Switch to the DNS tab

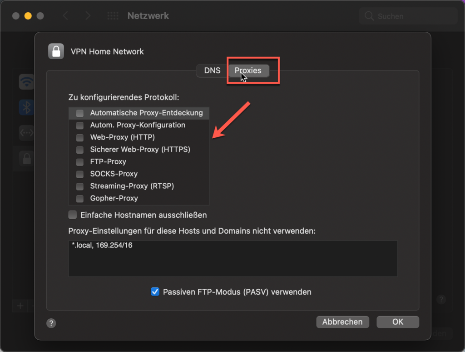tap(212, 70)
